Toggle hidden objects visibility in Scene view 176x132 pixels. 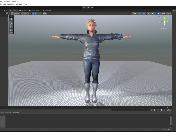coord(159,14)
